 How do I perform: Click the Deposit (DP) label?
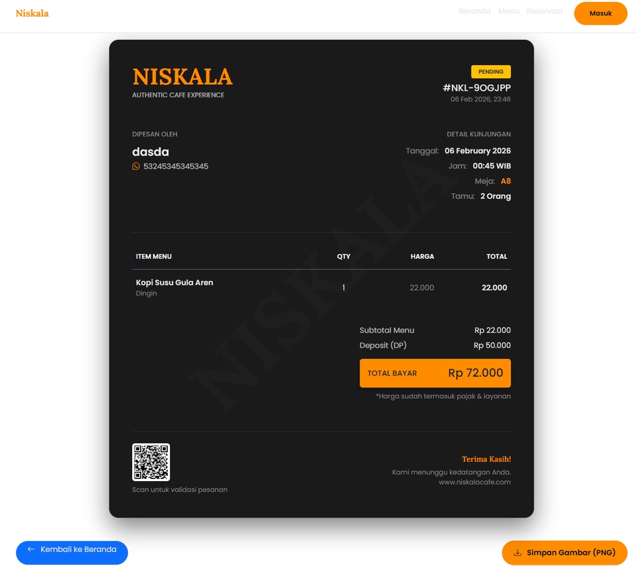[383, 345]
